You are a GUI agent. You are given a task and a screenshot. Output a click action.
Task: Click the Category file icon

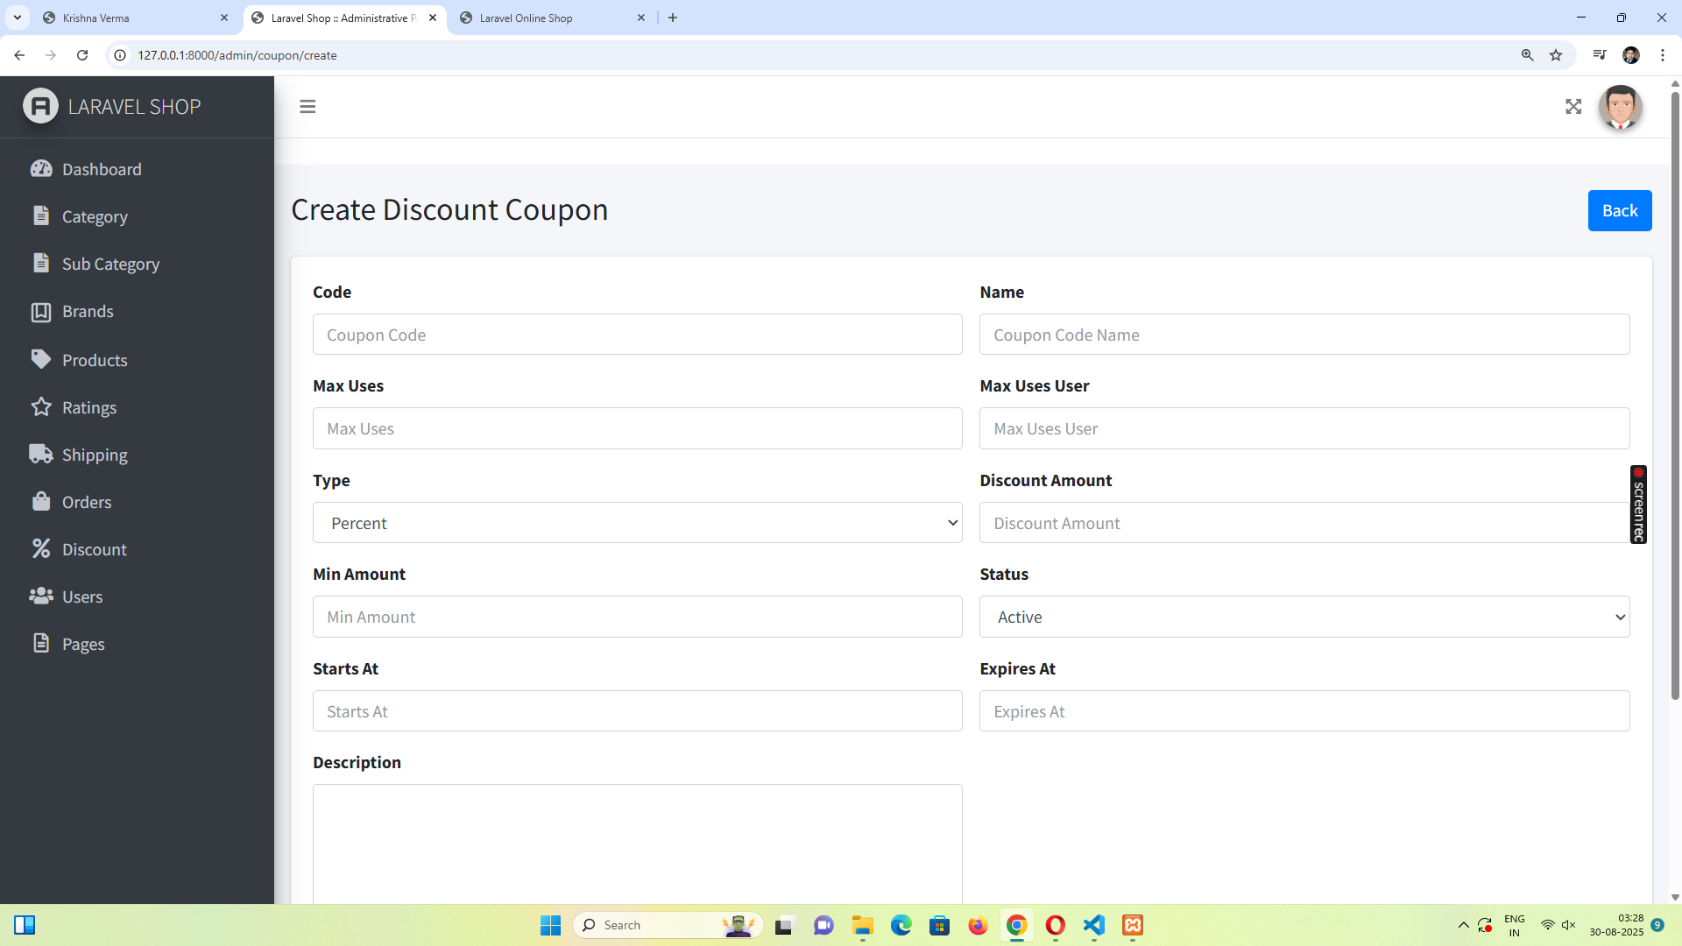pyautogui.click(x=41, y=215)
